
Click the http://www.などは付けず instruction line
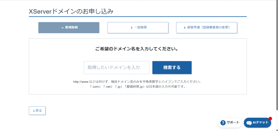tap(137, 82)
